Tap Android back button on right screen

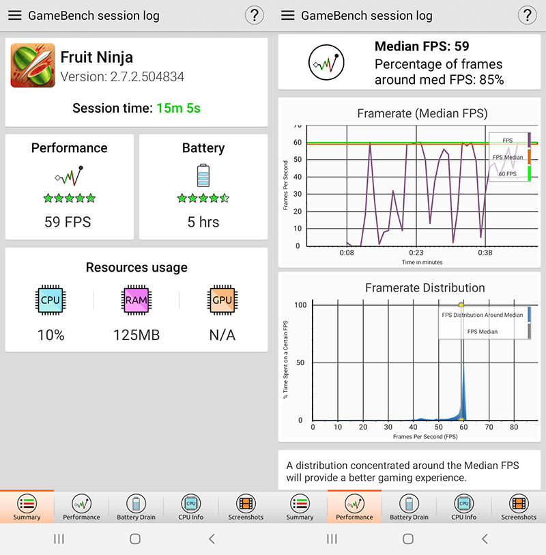pyautogui.click(x=485, y=539)
